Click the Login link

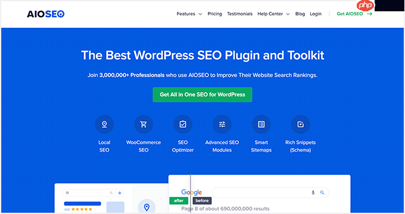[316, 14]
